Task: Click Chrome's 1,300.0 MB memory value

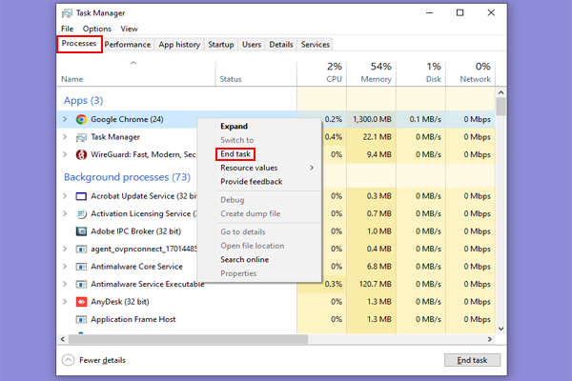Action: coord(372,119)
